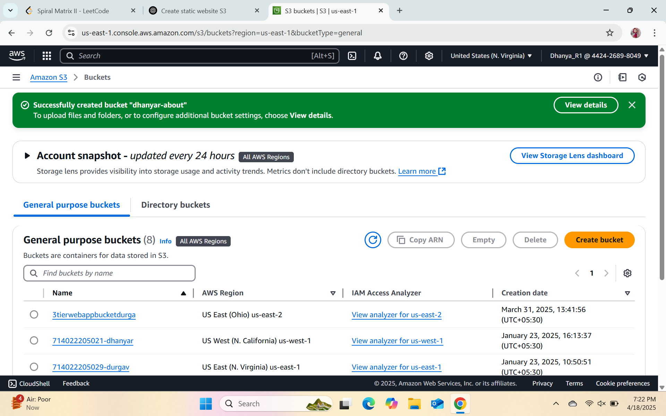The width and height of the screenshot is (666, 416).
Task: Refresh the general purpose buckets list
Action: tap(373, 240)
